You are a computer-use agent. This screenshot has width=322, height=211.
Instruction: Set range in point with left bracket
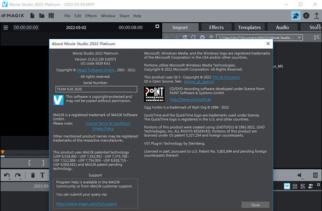pyautogui.click(x=29, y=163)
